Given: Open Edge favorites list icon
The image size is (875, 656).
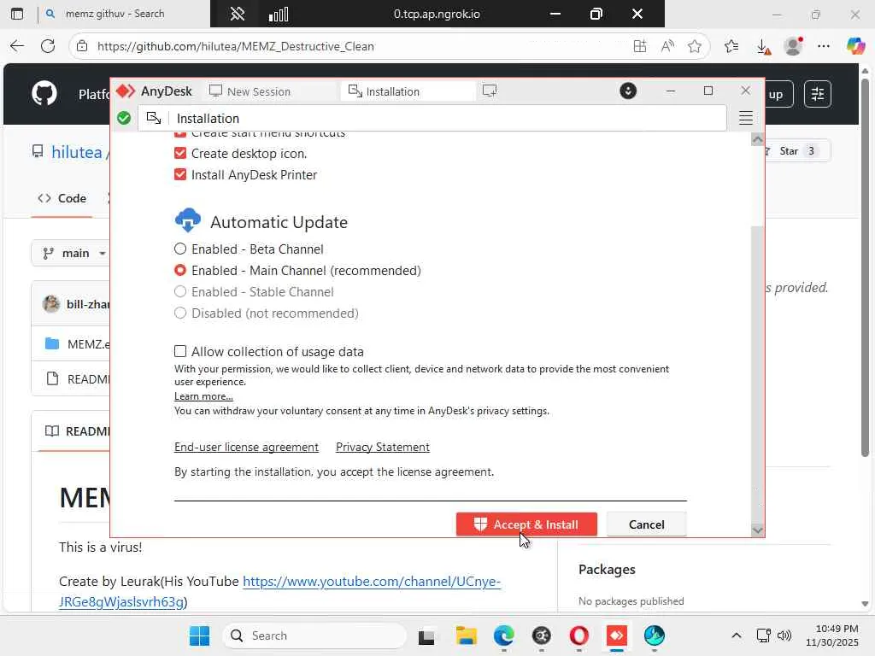Looking at the screenshot, I should point(731,46).
